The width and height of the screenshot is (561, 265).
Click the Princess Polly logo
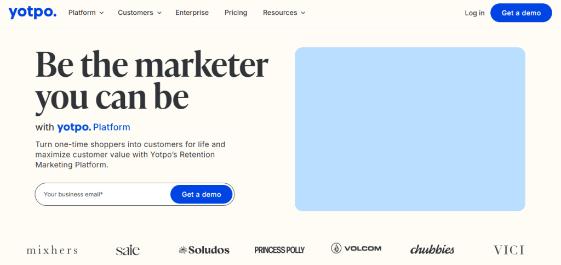coord(279,250)
